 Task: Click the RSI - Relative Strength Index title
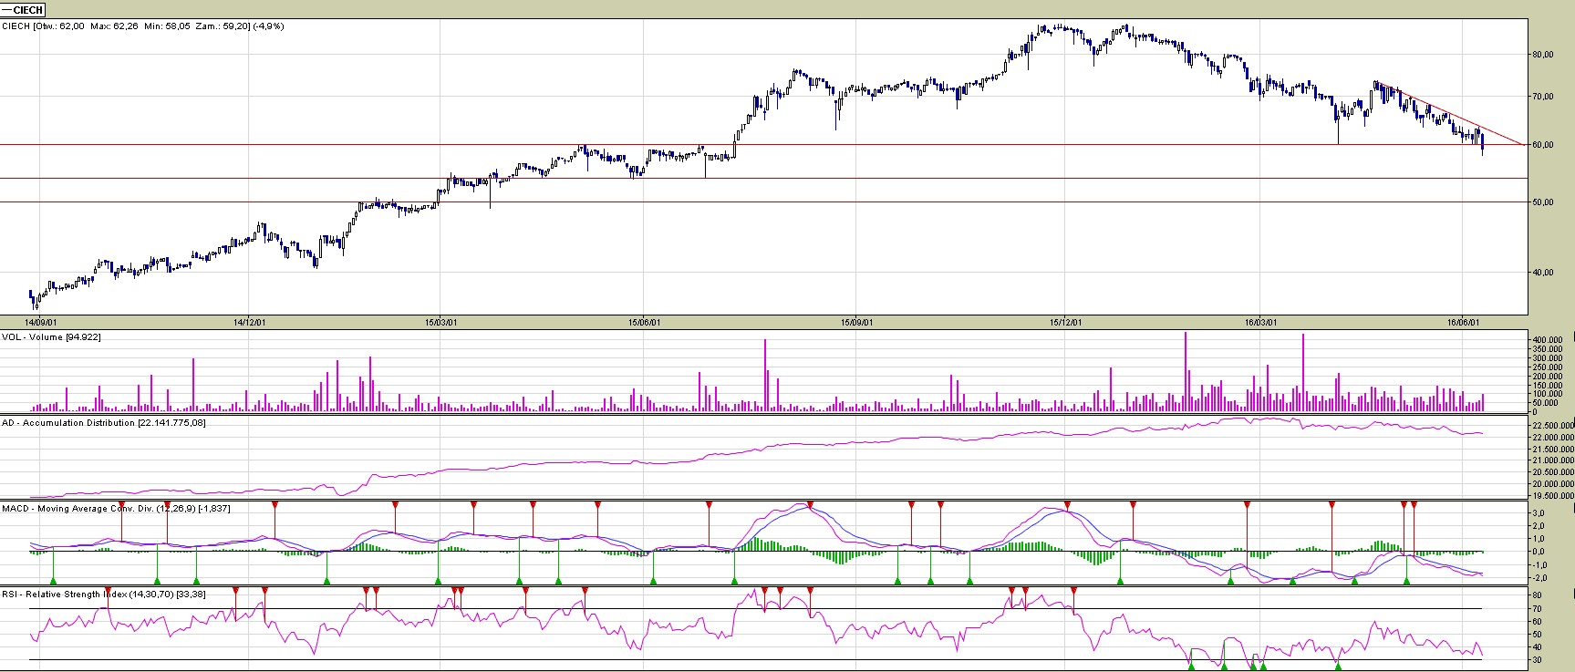[x=103, y=594]
